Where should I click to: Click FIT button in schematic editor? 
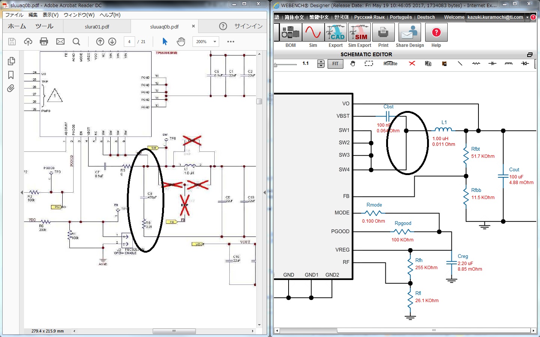click(x=335, y=64)
